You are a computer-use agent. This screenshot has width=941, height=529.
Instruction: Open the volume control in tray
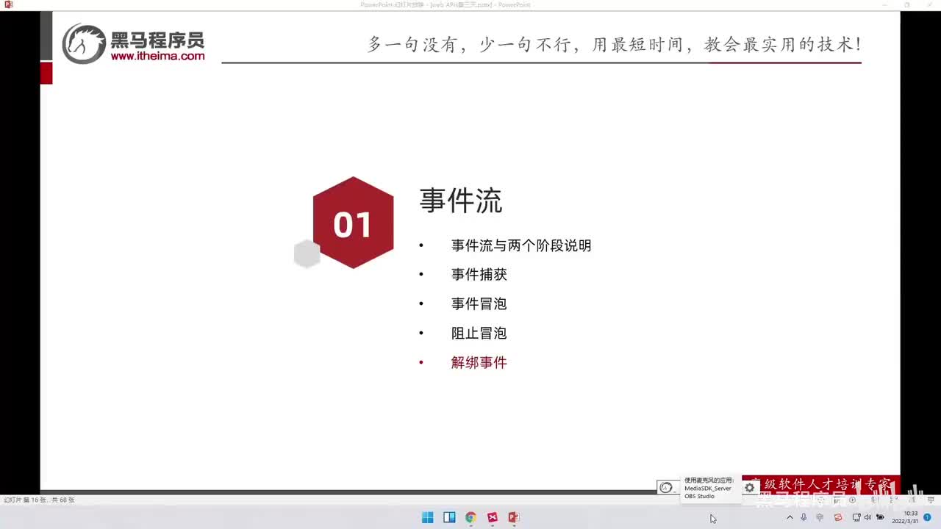coord(867,517)
